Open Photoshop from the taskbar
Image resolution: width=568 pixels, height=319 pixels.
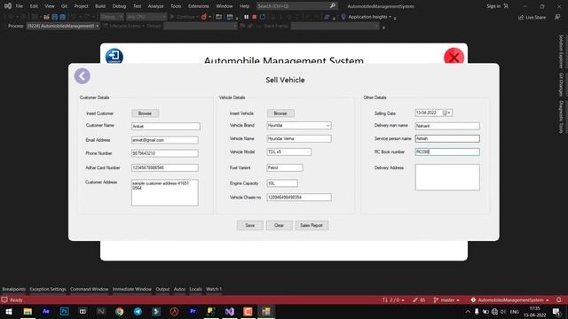coord(64,311)
